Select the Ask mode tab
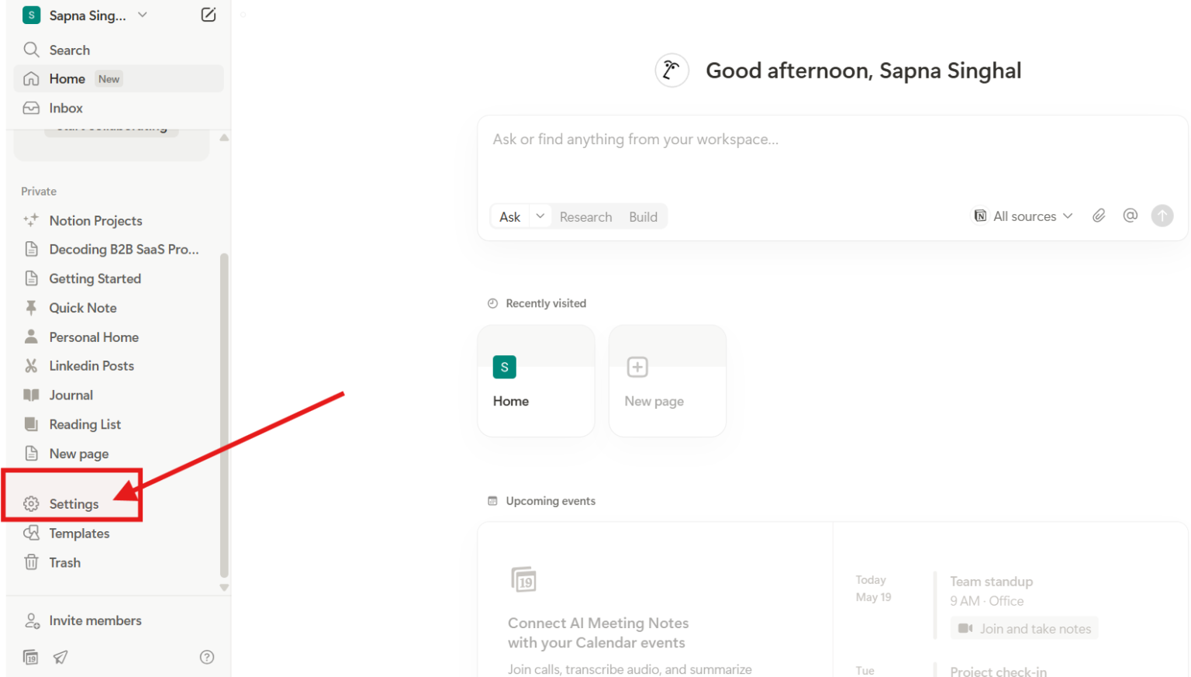Viewport: 1191px width, 677px height. click(x=509, y=216)
